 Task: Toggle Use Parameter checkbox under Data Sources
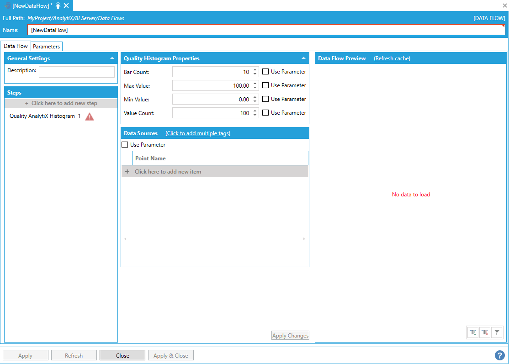[125, 145]
